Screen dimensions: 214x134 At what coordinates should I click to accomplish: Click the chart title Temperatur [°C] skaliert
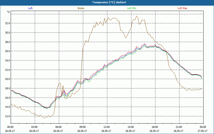109,2
